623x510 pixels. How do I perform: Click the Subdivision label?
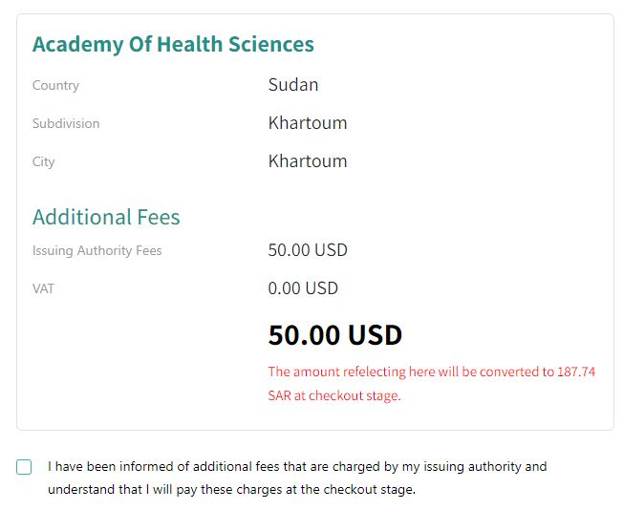[x=66, y=124]
